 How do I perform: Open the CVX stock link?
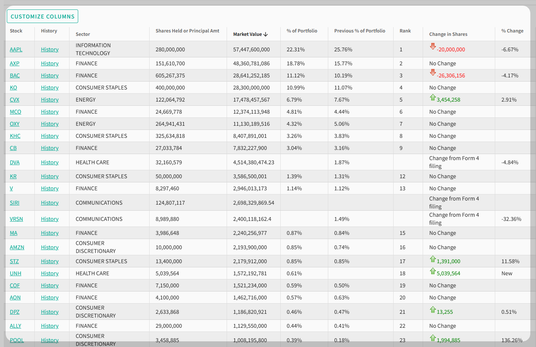pyautogui.click(x=15, y=100)
